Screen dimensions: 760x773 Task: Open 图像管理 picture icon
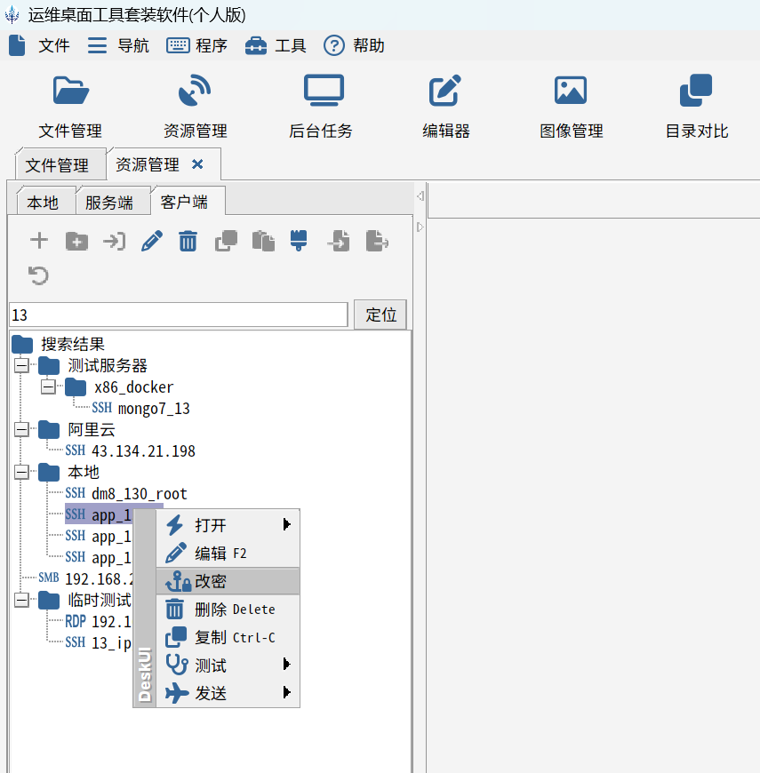coord(571,91)
